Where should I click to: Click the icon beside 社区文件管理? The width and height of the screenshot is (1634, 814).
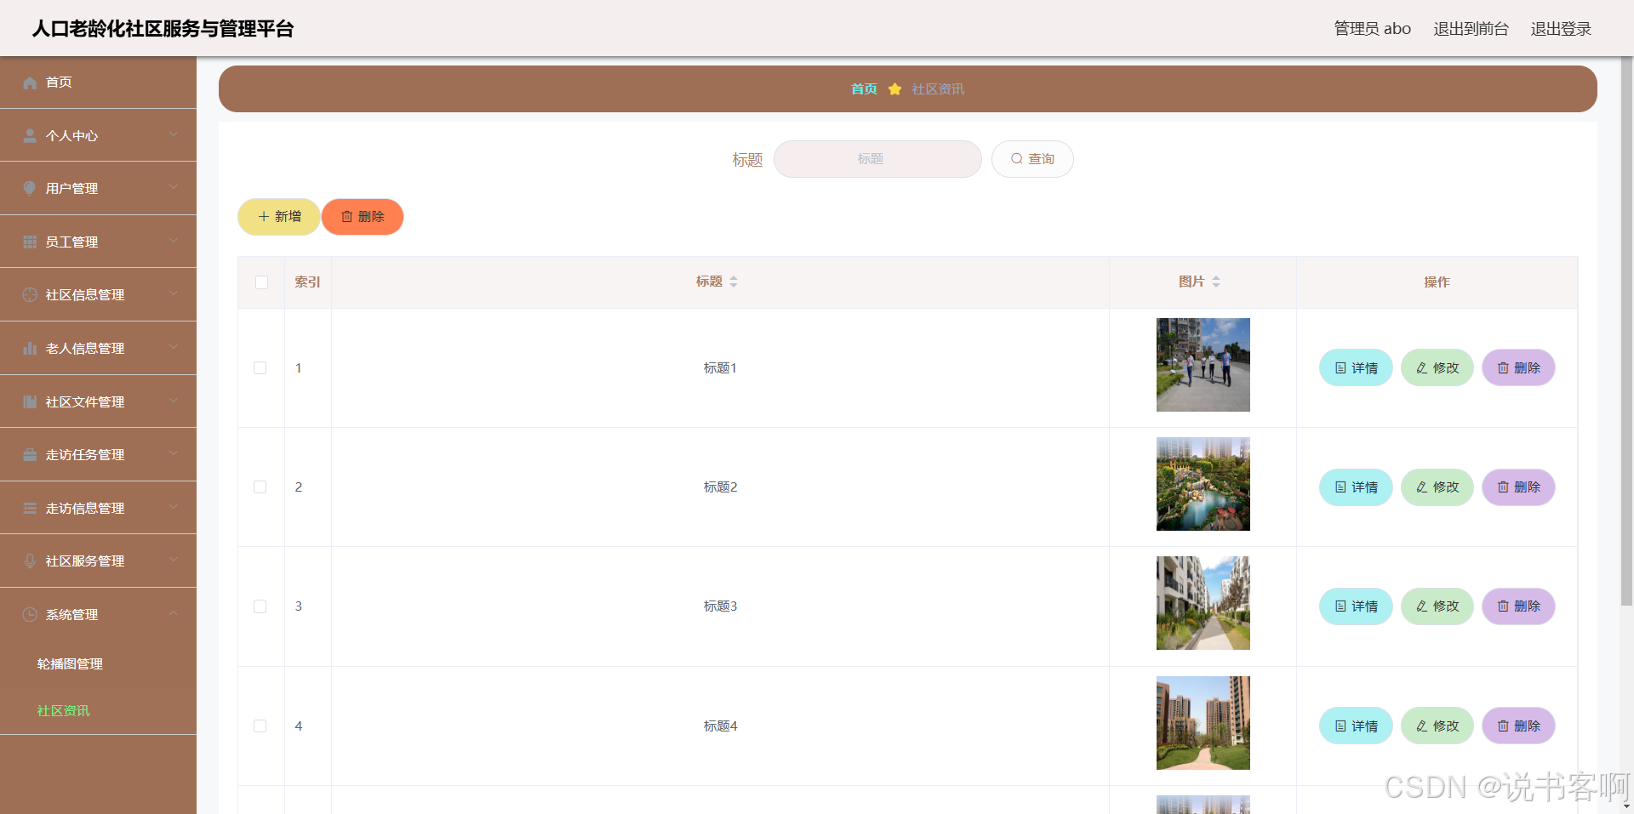coord(30,401)
